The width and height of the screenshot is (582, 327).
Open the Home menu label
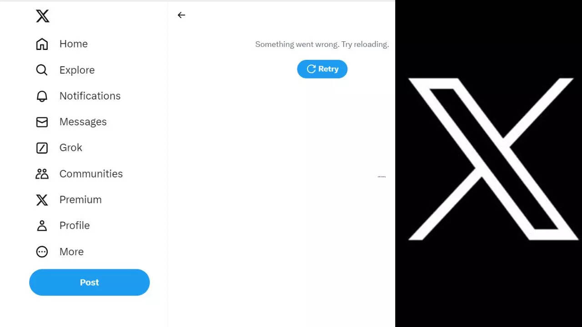click(x=74, y=44)
